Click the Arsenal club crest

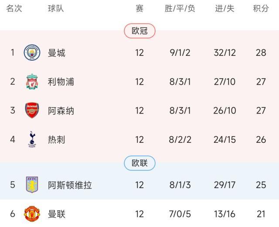coord(32,110)
